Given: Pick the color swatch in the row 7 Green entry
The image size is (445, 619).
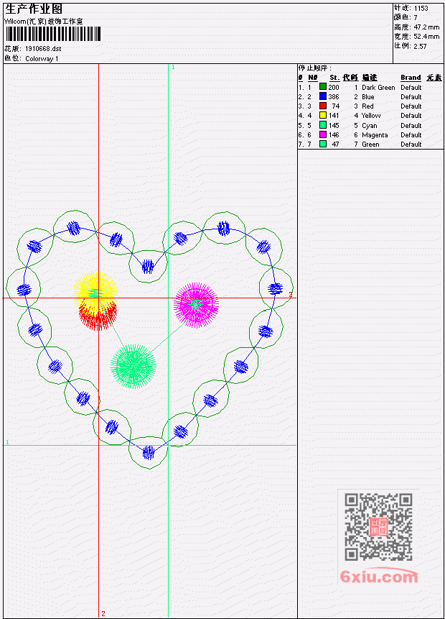Looking at the screenshot, I should [x=323, y=145].
